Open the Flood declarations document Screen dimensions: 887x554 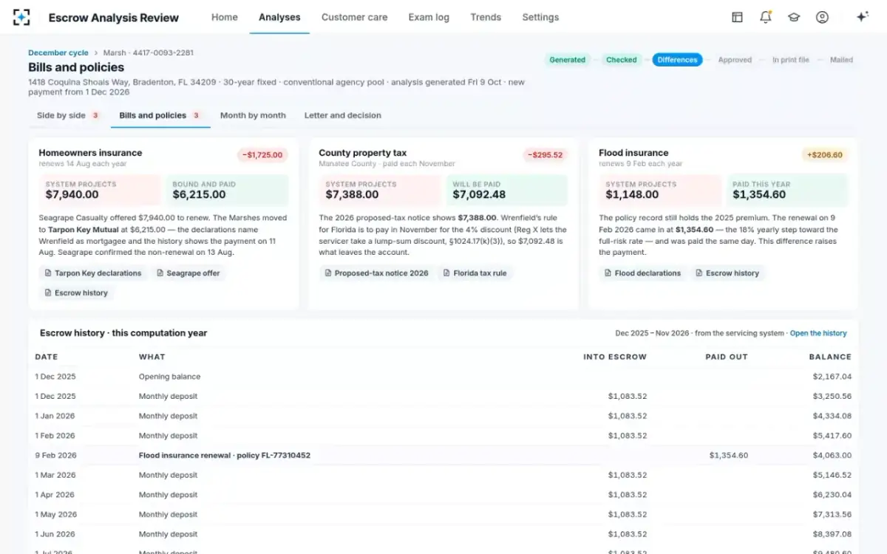[x=642, y=273]
